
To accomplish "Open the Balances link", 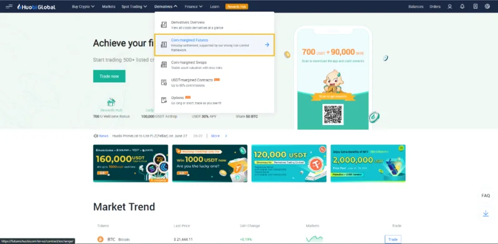I will (x=416, y=6).
